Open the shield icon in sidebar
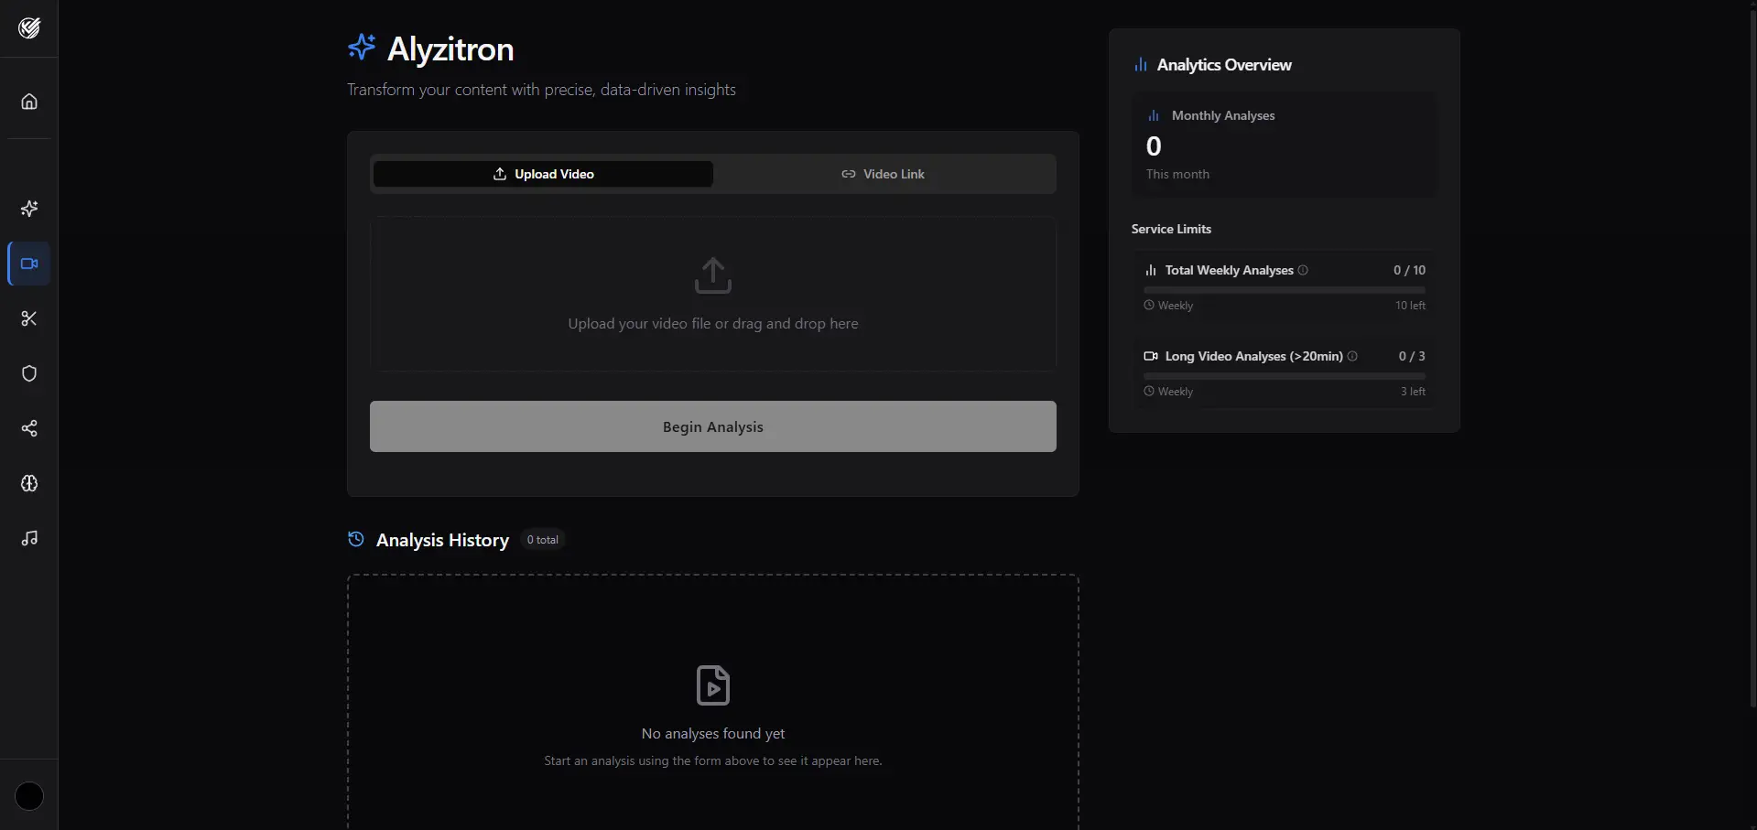The width and height of the screenshot is (1757, 830). (x=29, y=373)
